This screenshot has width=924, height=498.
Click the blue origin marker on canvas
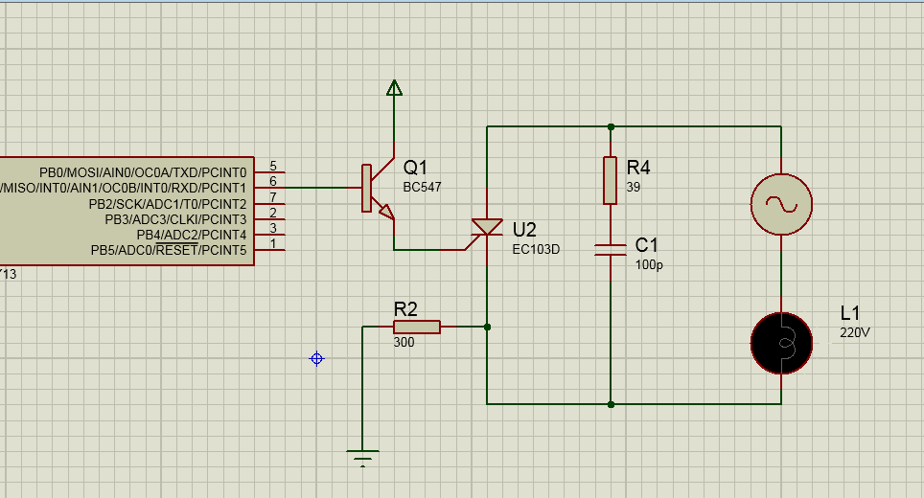pos(316,359)
